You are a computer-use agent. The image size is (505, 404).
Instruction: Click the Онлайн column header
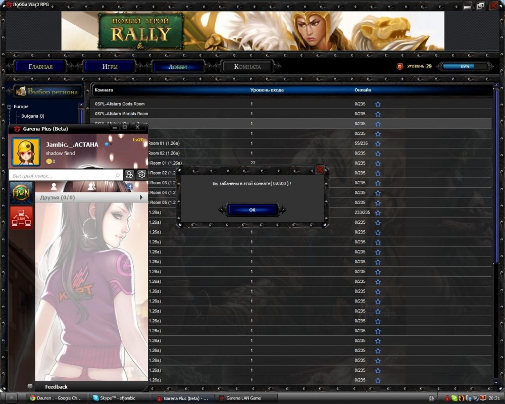pos(363,90)
